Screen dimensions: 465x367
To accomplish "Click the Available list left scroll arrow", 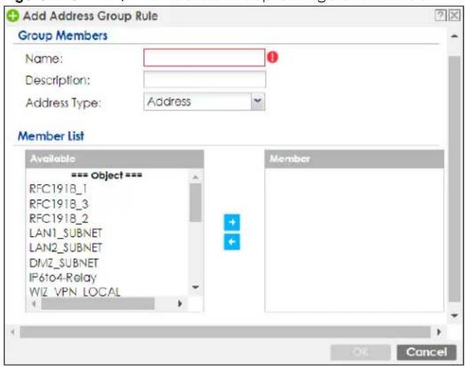I will coord(34,304).
